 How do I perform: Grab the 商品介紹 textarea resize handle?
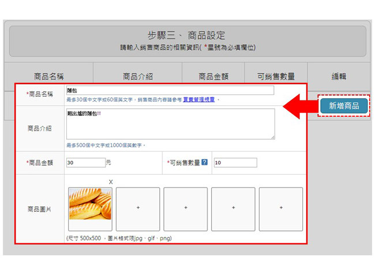(272, 137)
